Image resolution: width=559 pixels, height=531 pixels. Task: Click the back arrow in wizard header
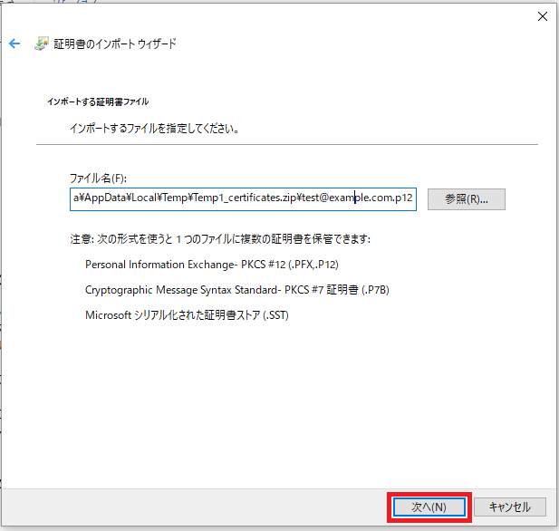click(14, 43)
